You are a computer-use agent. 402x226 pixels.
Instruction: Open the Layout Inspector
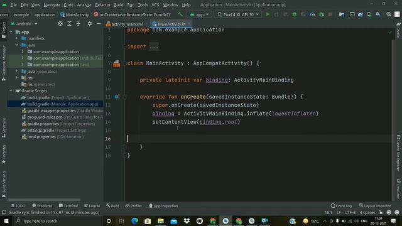(x=374, y=206)
